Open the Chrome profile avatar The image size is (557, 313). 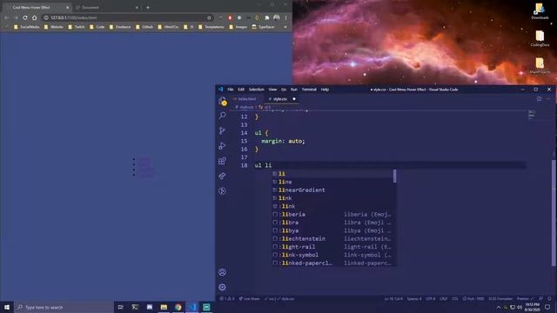[x=277, y=17]
